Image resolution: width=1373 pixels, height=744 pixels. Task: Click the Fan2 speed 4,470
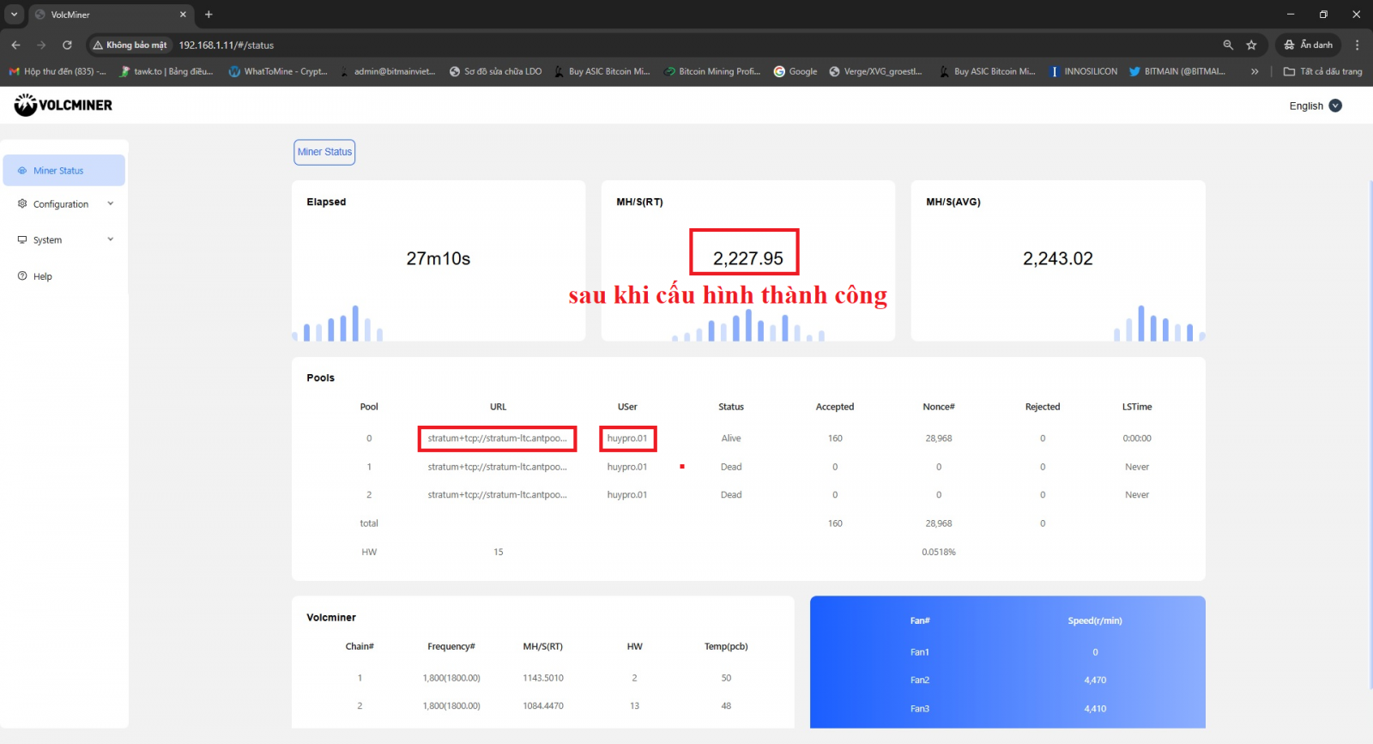click(1095, 680)
